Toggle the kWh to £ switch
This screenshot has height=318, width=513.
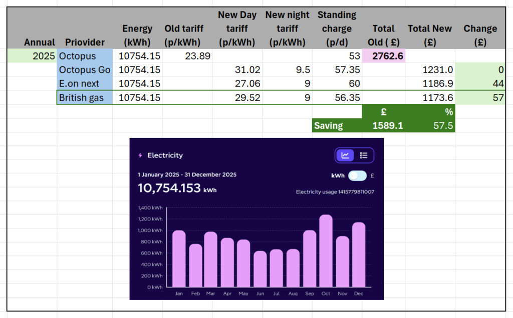pos(357,175)
